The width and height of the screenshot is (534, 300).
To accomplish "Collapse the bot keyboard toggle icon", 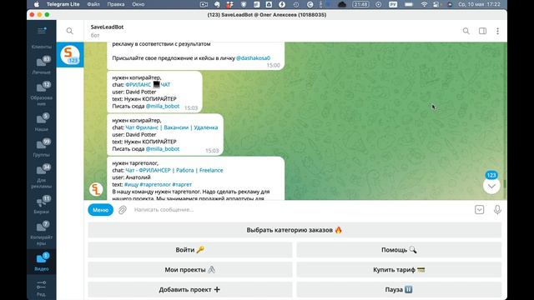I will [x=479, y=209].
